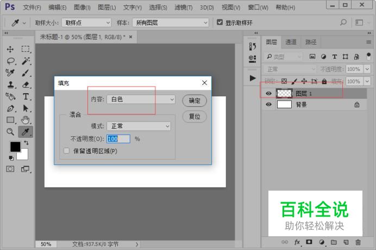Select the Rectangular Marquee tool
The height and width of the screenshot is (250, 376).
tap(26, 49)
